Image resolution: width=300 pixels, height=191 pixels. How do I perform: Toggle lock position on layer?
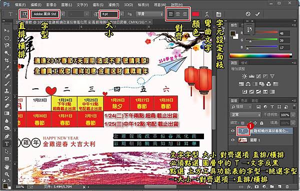pos(255,123)
